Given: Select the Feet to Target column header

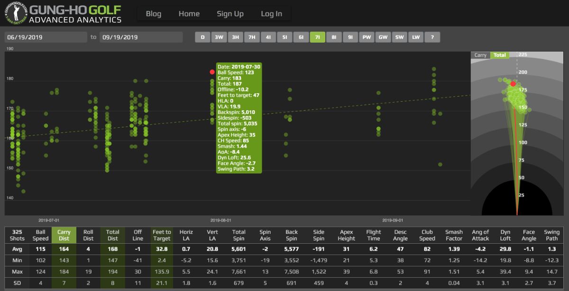Looking at the screenshot, I should [162, 235].
